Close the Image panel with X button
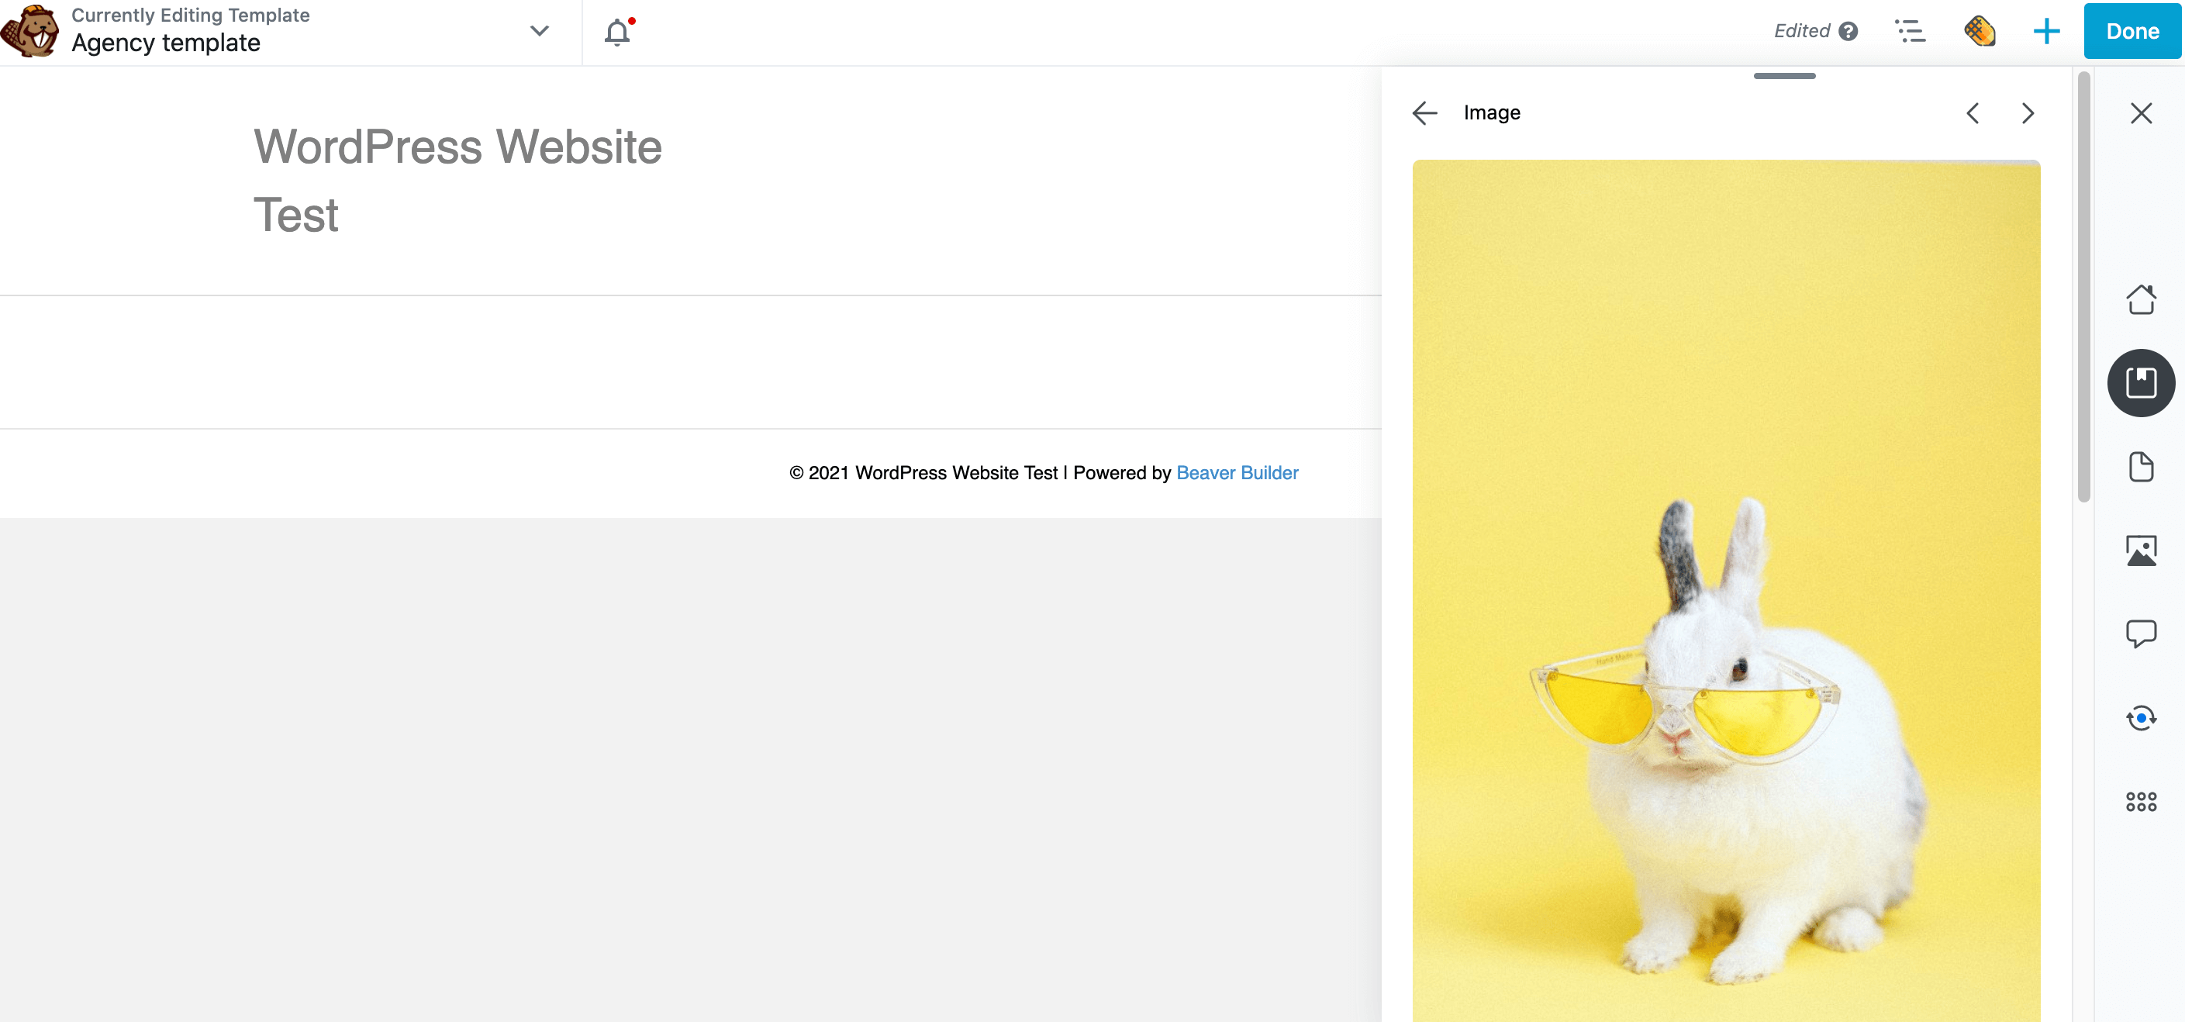Screen dimensions: 2185x1022 (x=2140, y=113)
